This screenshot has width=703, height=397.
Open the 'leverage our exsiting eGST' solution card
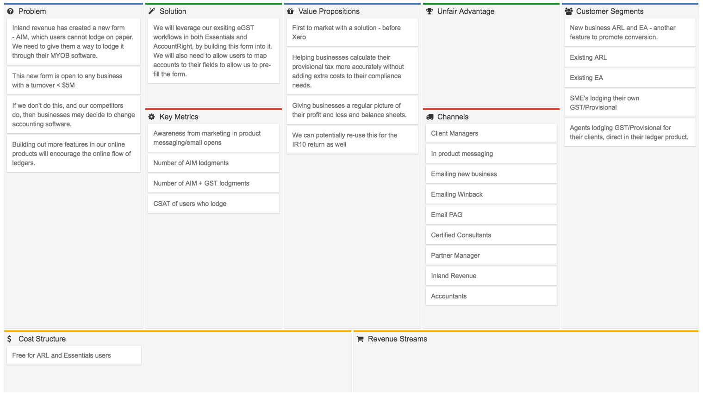213,51
